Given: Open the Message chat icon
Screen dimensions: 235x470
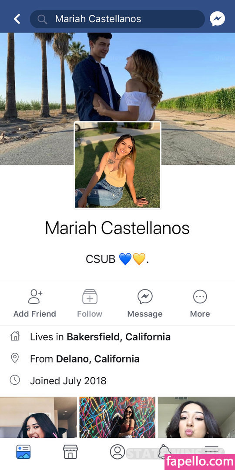Looking at the screenshot, I should [x=145, y=297].
